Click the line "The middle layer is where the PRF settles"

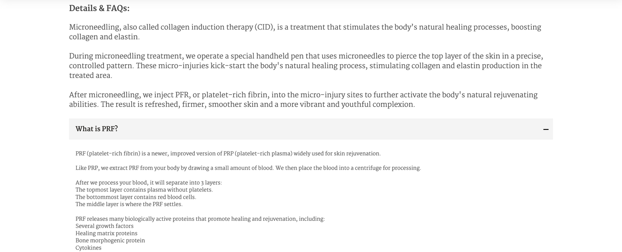point(129,204)
